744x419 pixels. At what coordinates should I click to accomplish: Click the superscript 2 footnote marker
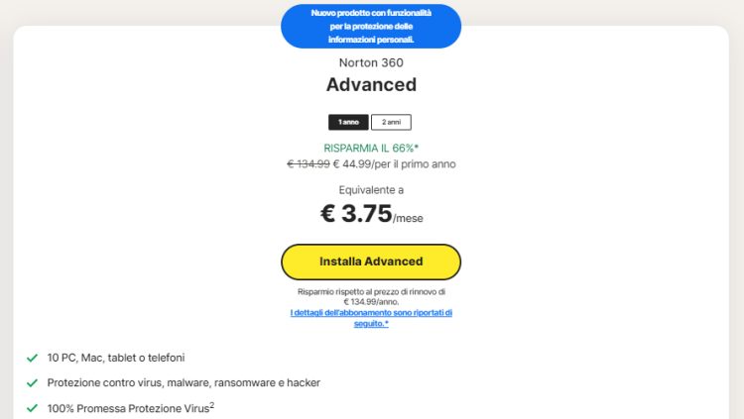[x=211, y=404]
